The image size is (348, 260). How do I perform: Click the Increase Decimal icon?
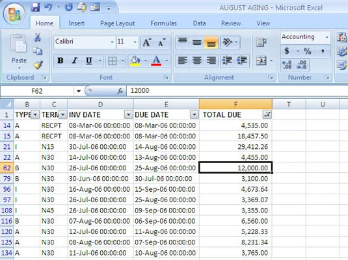(287, 65)
